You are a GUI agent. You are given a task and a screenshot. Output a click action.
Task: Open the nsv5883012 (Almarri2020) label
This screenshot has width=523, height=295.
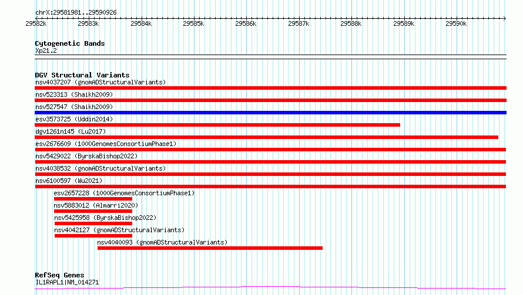click(96, 205)
